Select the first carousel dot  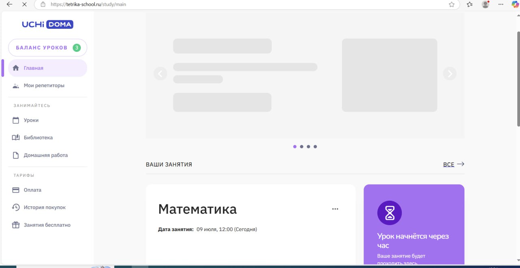pyautogui.click(x=295, y=147)
